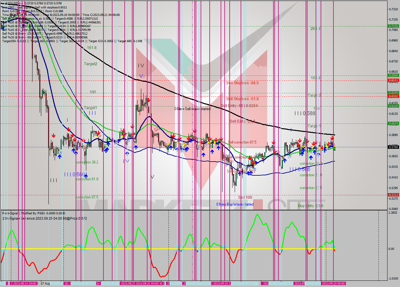
Task: Click the red 0.6511 stoploss price tag
Action: pos(393,80)
